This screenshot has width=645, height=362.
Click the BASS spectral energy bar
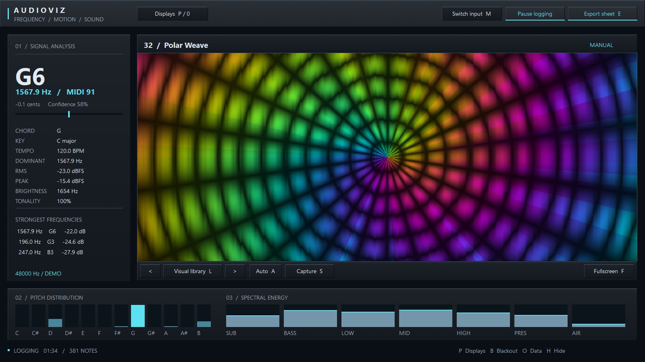point(310,316)
